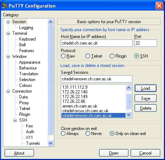Click the category tree scrollbar thumb
Image resolution: width=165 pixels, height=160 pixels.
[50, 80]
